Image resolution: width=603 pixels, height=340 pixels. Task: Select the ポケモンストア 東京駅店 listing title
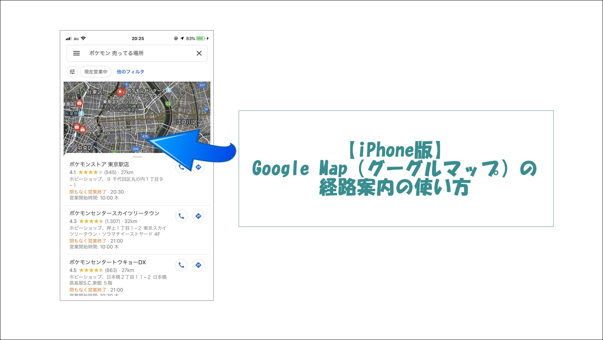point(99,164)
